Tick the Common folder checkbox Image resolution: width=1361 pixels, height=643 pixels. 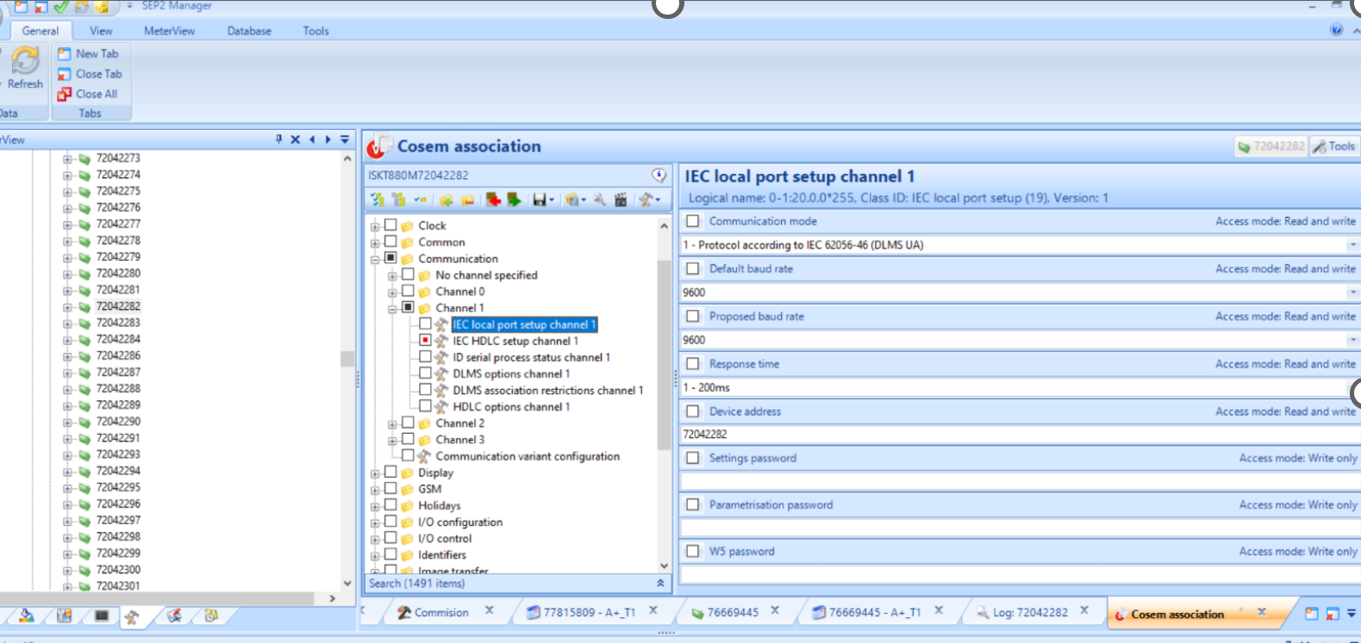coord(390,241)
